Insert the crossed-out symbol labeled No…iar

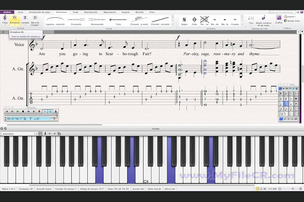pos(204,21)
